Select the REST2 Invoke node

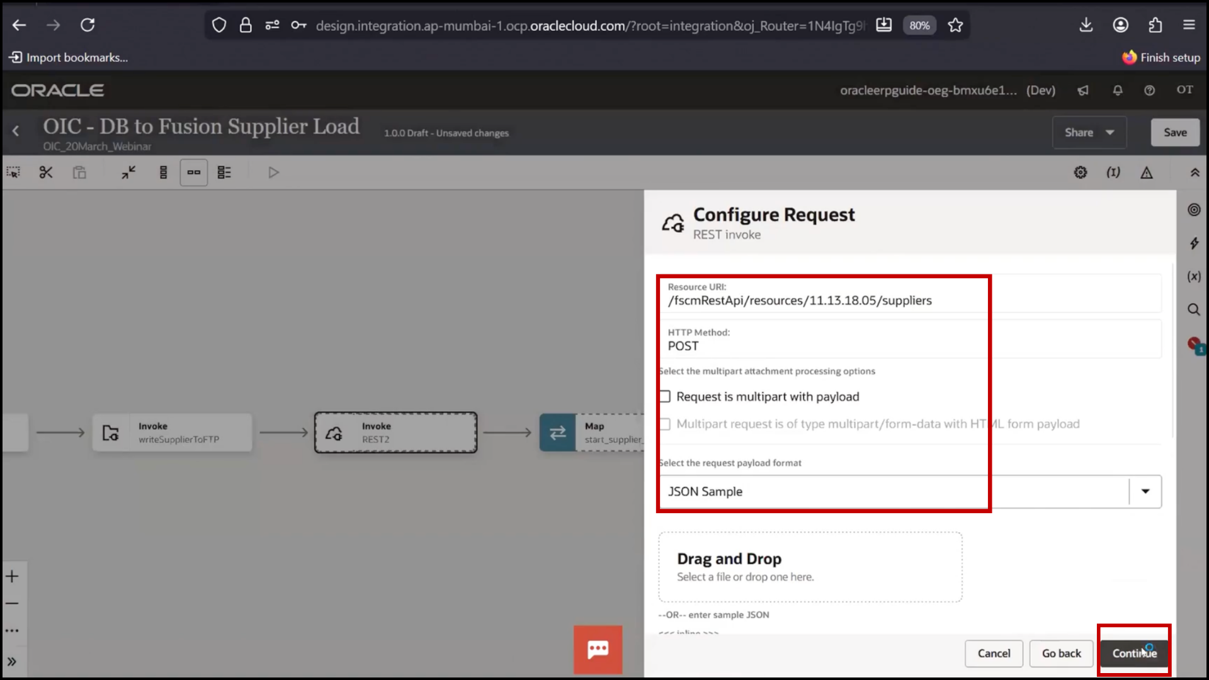[395, 433]
